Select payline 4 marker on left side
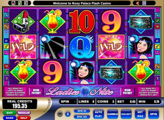This screenshot has width=164, height=120. click(x=7, y=15)
